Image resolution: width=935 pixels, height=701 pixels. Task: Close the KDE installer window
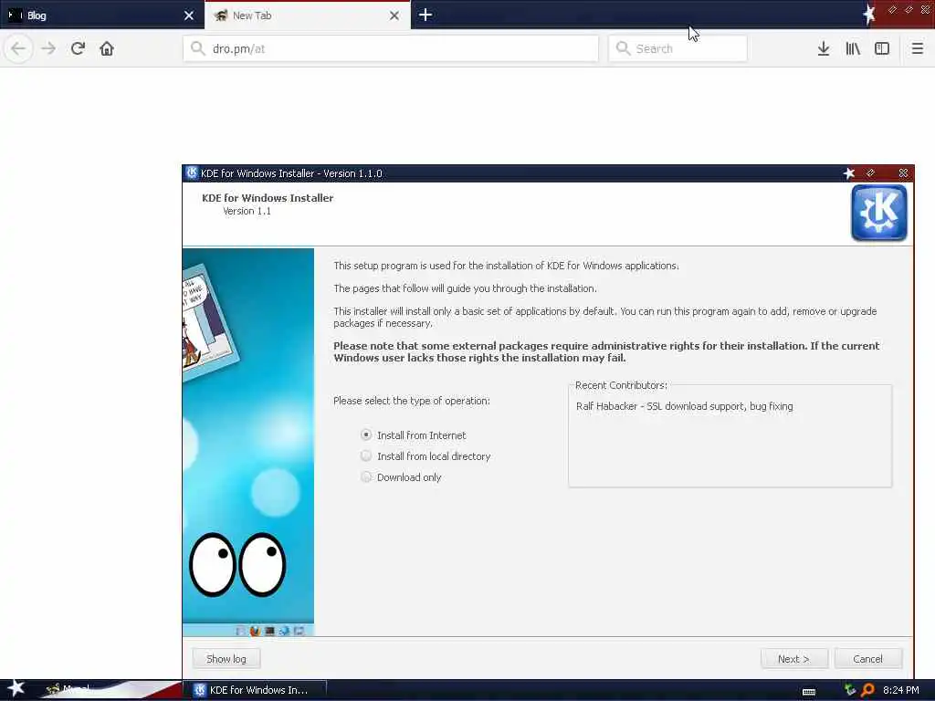click(x=903, y=173)
